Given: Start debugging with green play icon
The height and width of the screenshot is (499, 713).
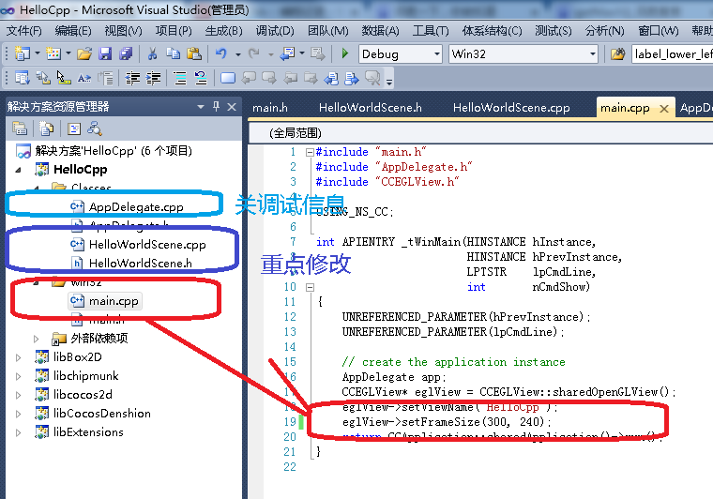Looking at the screenshot, I should (x=344, y=53).
